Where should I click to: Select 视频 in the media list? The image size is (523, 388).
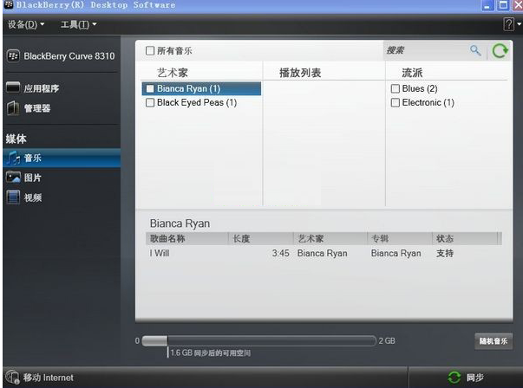coord(33,197)
